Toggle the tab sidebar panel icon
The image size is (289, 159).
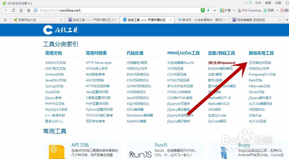click(x=5, y=20)
